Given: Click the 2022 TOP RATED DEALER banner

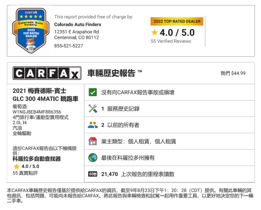Looking at the screenshot, I should [177, 21].
